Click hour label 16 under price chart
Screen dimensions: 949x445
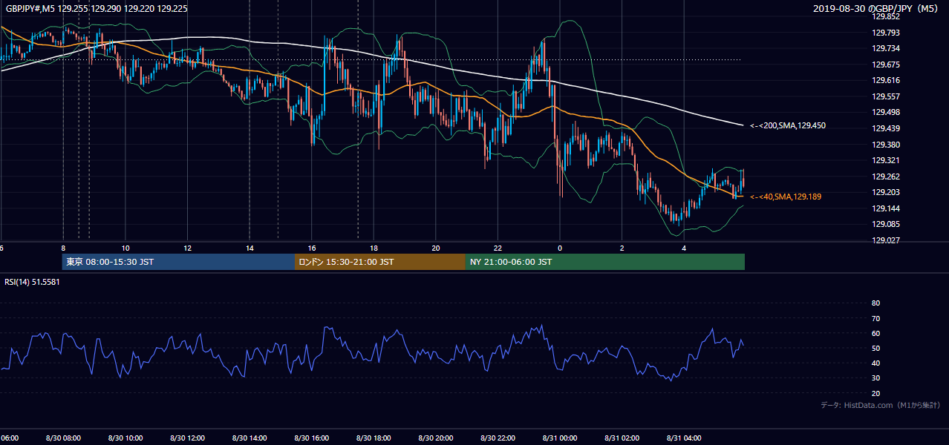click(x=312, y=248)
